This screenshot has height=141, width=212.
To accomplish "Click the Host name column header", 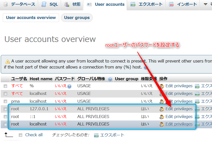I will pos(41,79).
